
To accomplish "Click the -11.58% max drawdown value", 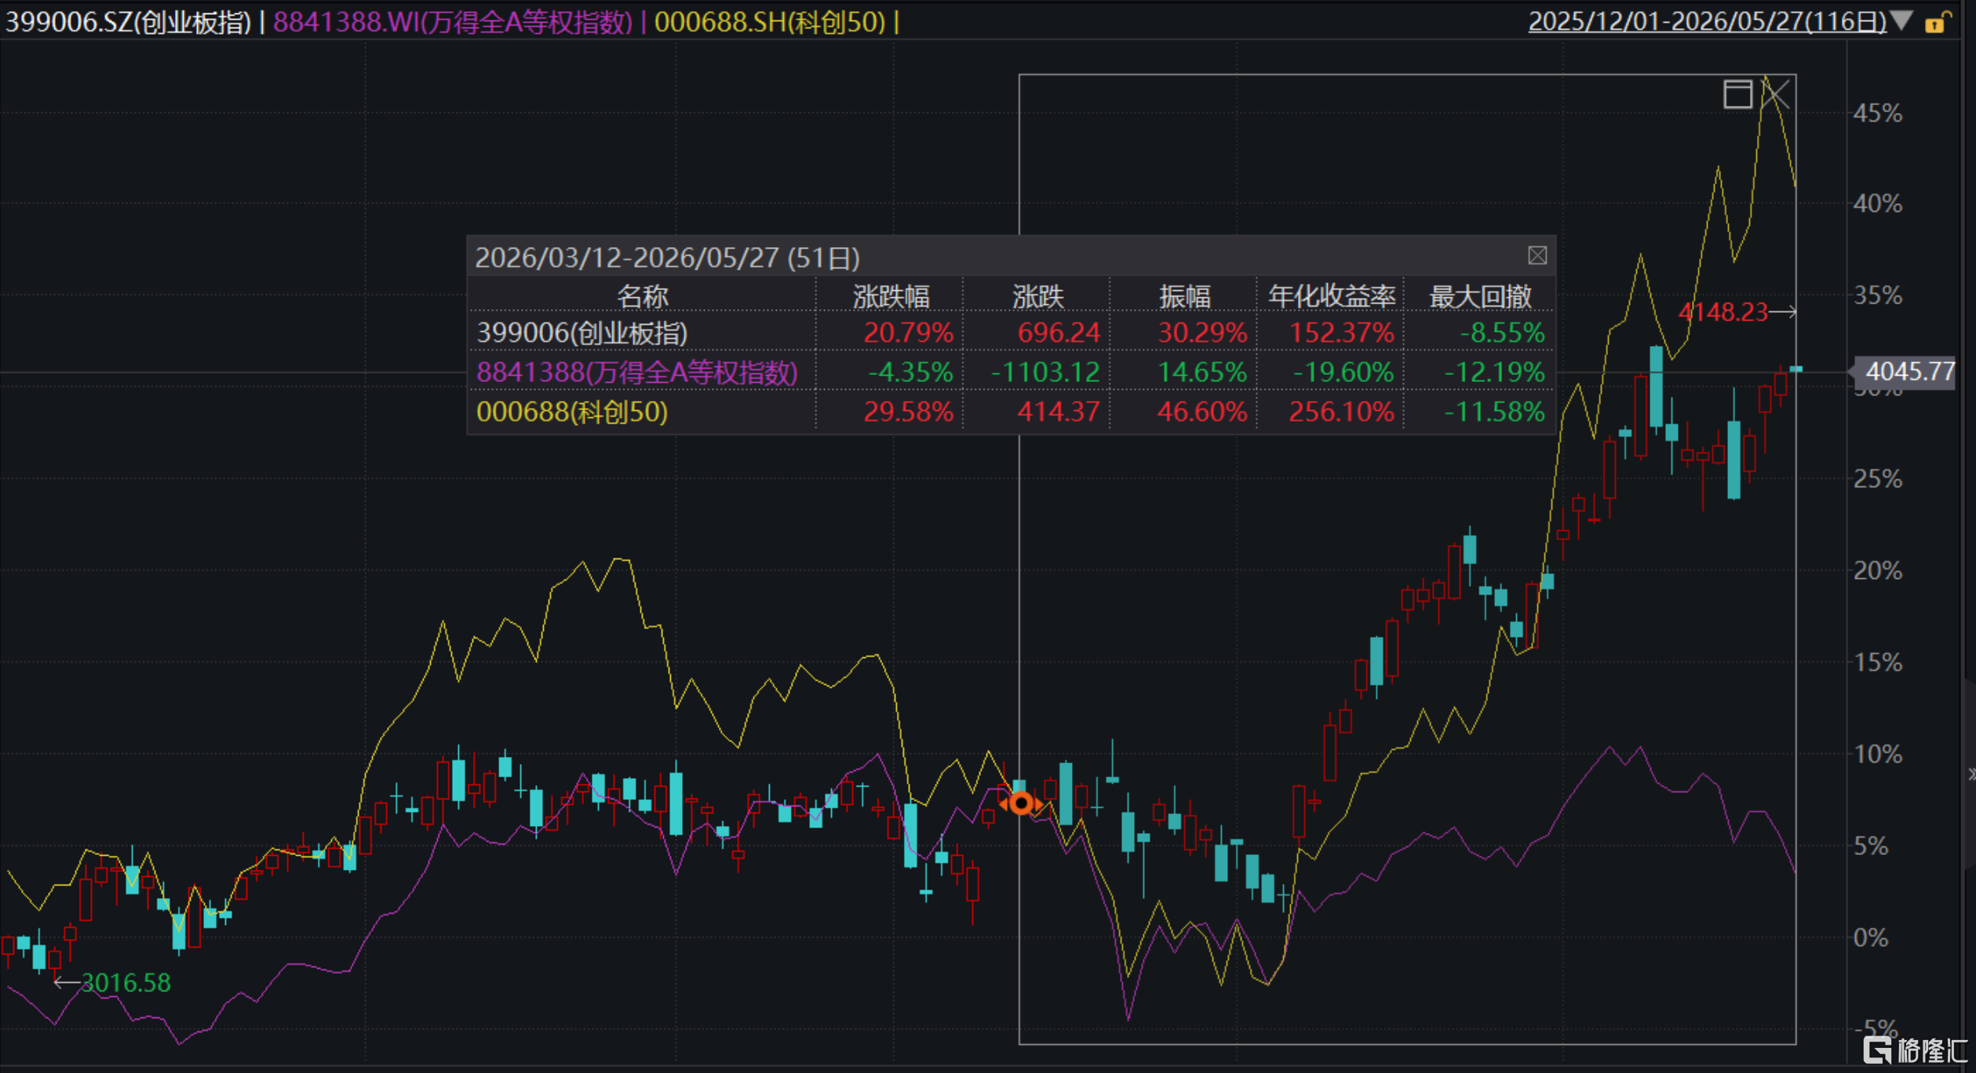I will pyautogui.click(x=1494, y=412).
